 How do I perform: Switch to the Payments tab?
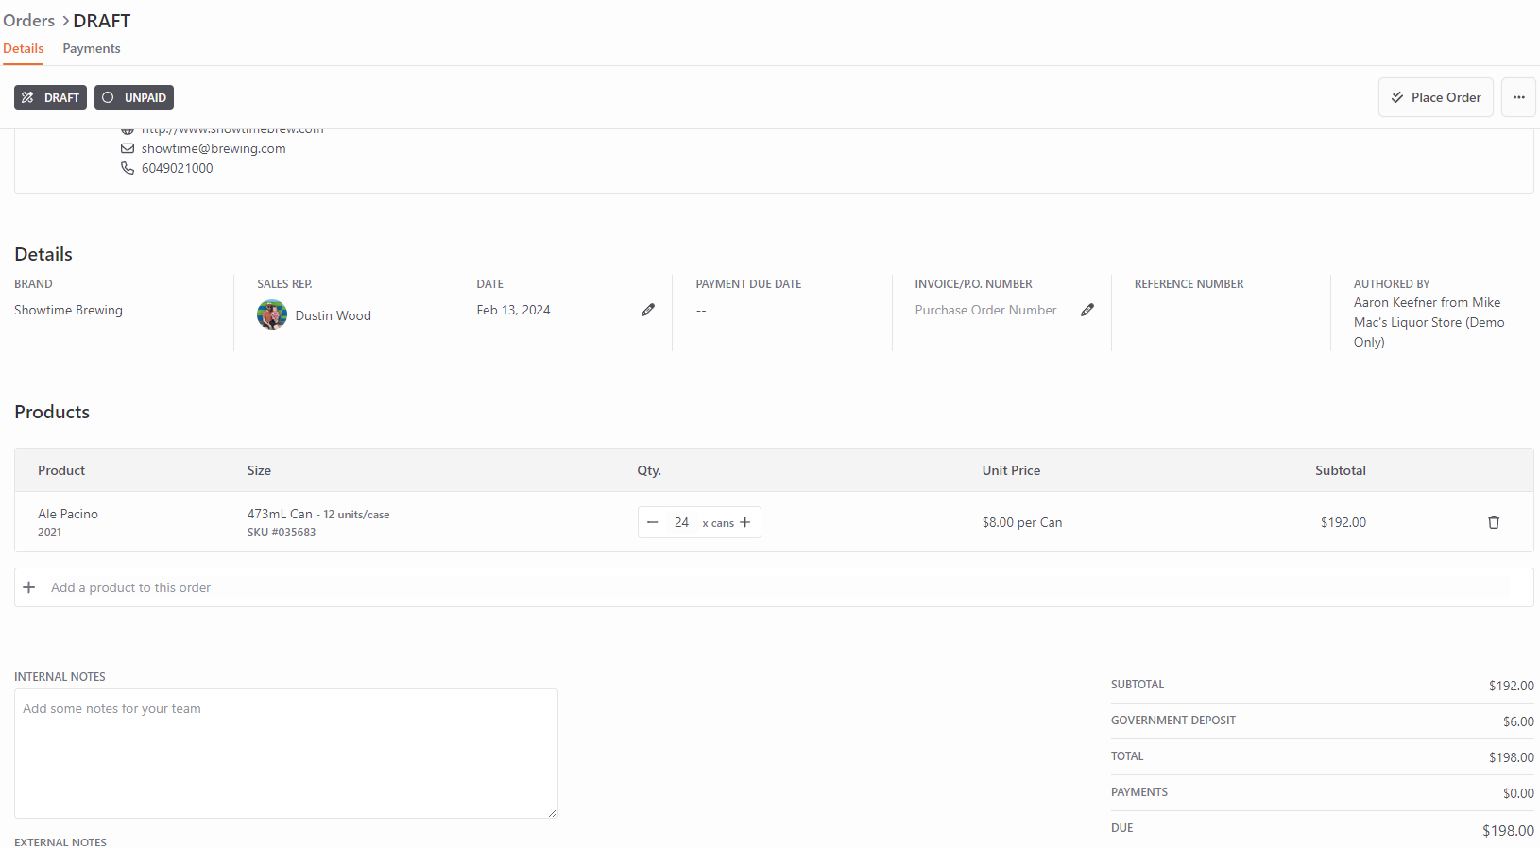[92, 48]
